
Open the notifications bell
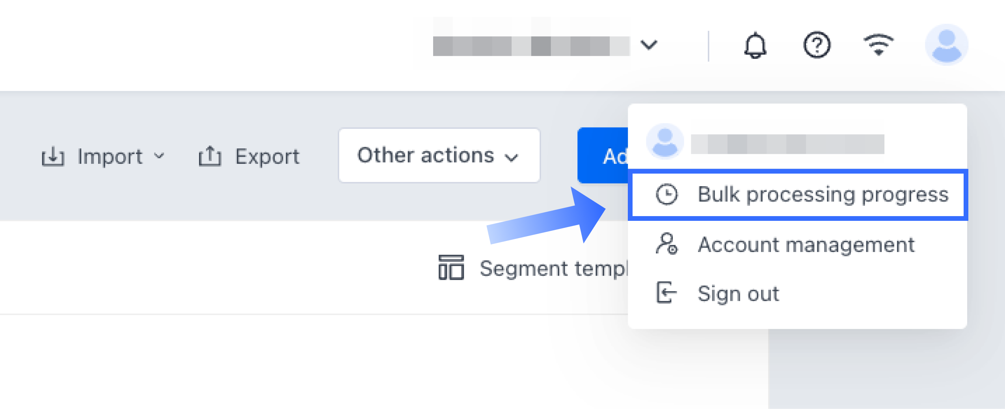(x=755, y=45)
